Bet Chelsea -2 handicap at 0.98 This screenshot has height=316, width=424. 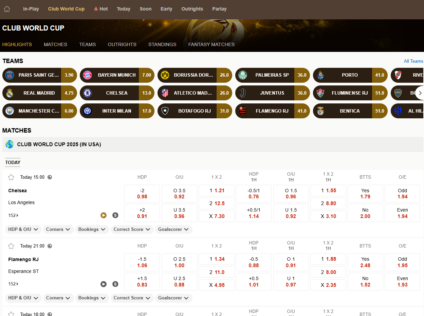tap(142, 194)
